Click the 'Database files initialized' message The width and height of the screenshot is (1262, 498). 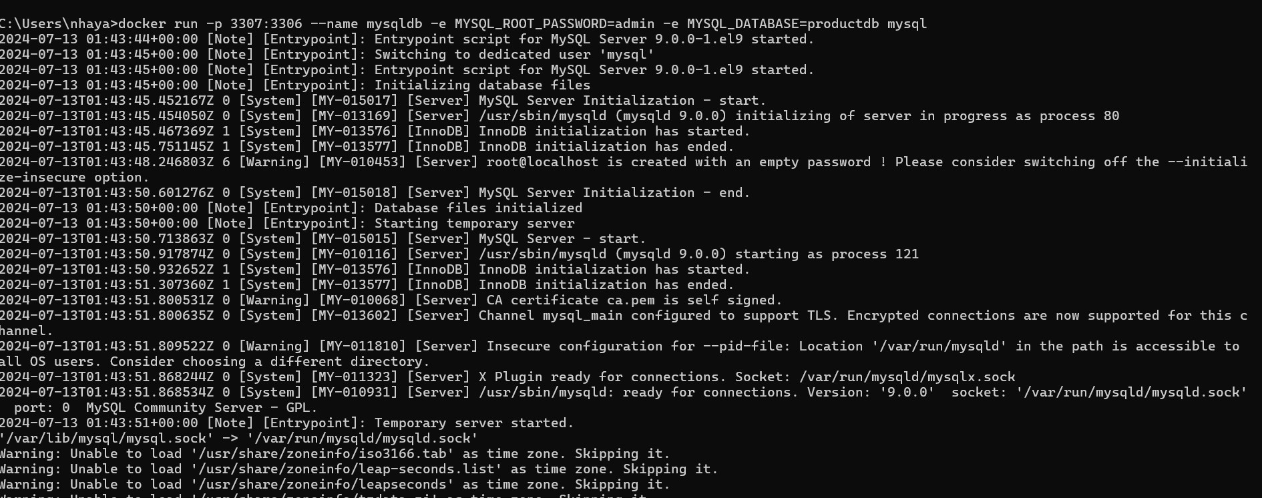tap(478, 208)
